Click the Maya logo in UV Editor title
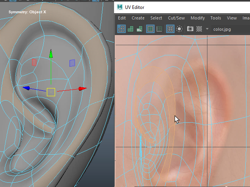 [120, 7]
